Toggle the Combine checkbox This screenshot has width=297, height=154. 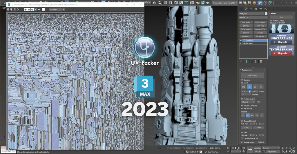click(x=242, y=80)
